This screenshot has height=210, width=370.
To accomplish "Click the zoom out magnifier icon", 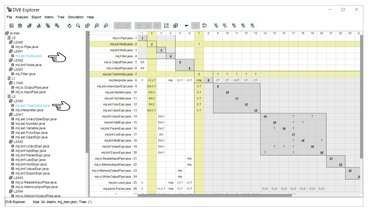I will [106, 26].
